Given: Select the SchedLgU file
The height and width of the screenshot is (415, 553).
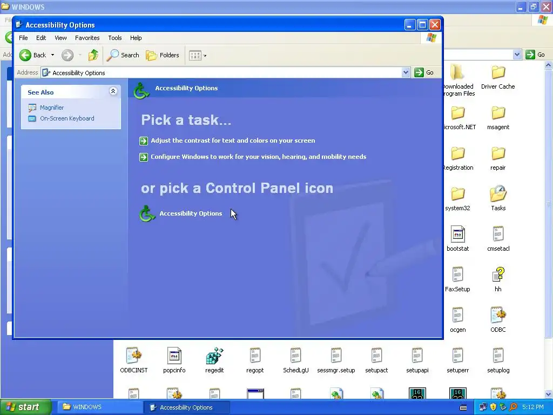Looking at the screenshot, I should [x=295, y=360].
